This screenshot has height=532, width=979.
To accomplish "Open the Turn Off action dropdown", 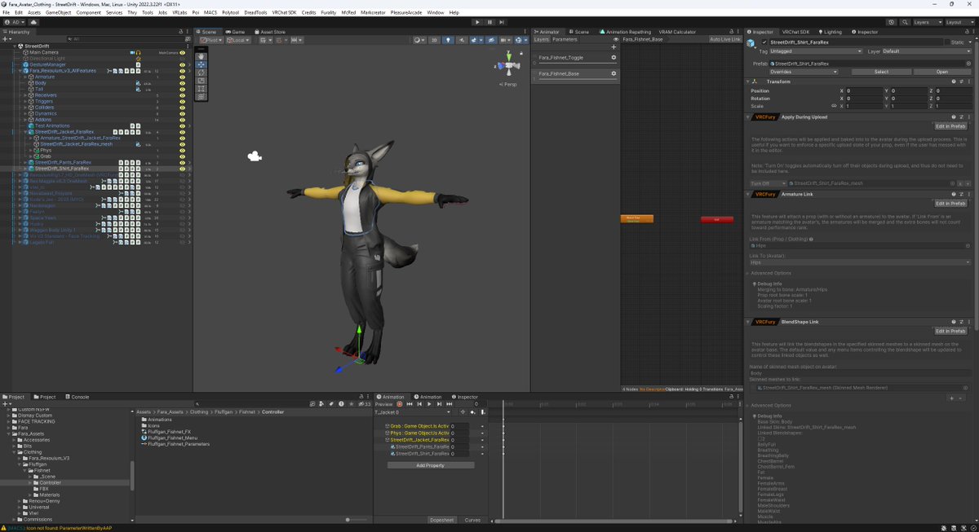I will pos(767,183).
